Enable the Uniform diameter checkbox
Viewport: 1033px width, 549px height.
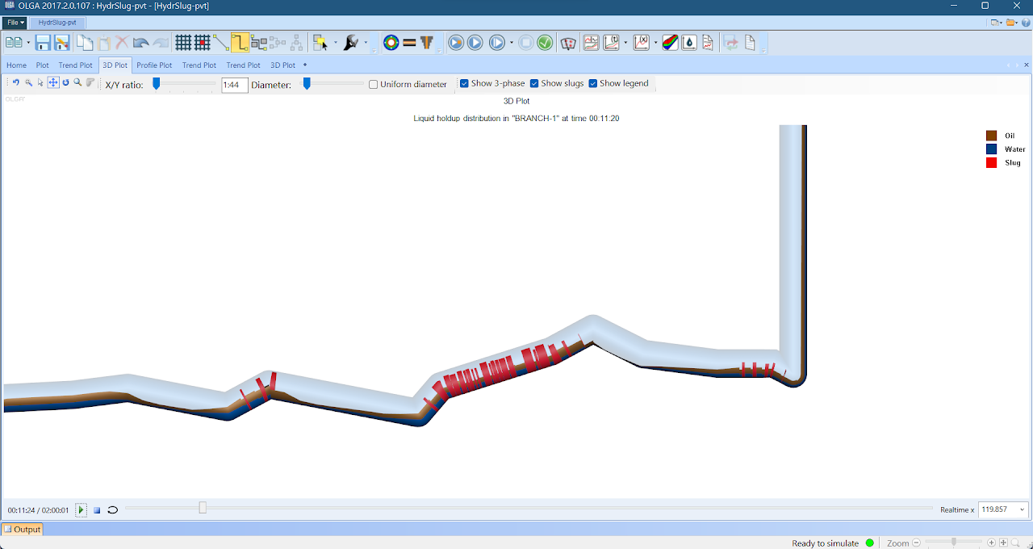373,84
